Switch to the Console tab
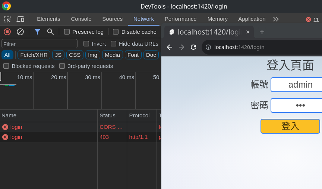 coord(81,19)
